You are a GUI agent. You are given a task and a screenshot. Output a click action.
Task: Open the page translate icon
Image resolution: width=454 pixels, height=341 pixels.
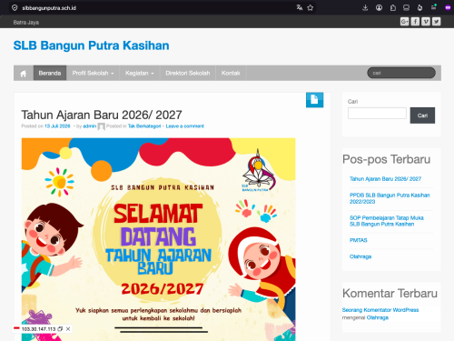300,7
